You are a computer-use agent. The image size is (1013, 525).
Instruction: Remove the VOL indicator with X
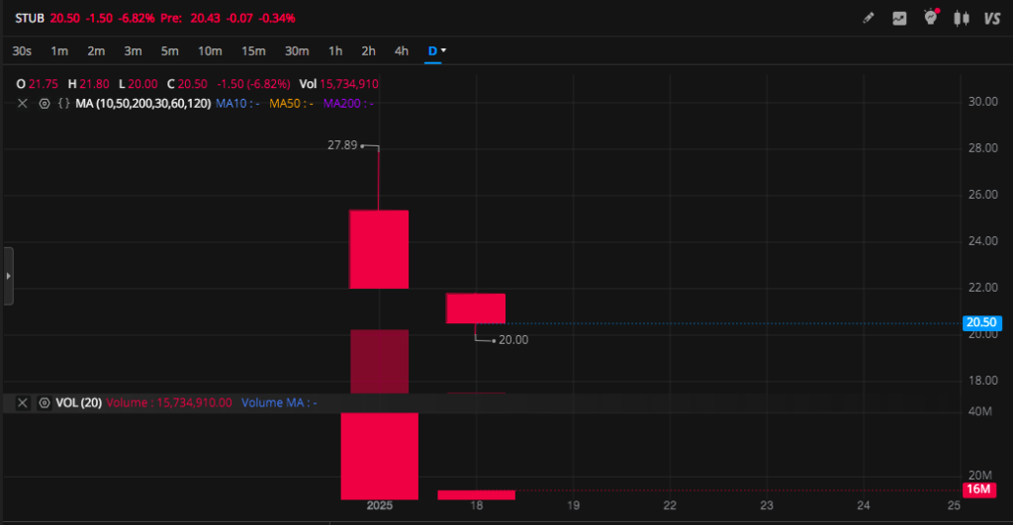(23, 403)
